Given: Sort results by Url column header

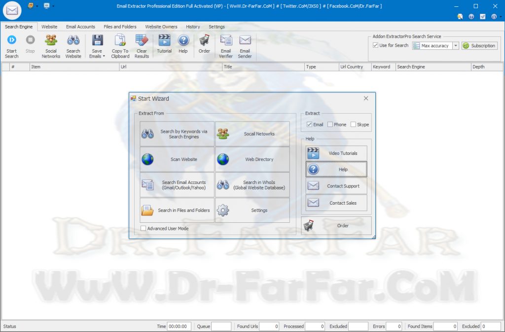Looking at the screenshot, I should 171,67.
